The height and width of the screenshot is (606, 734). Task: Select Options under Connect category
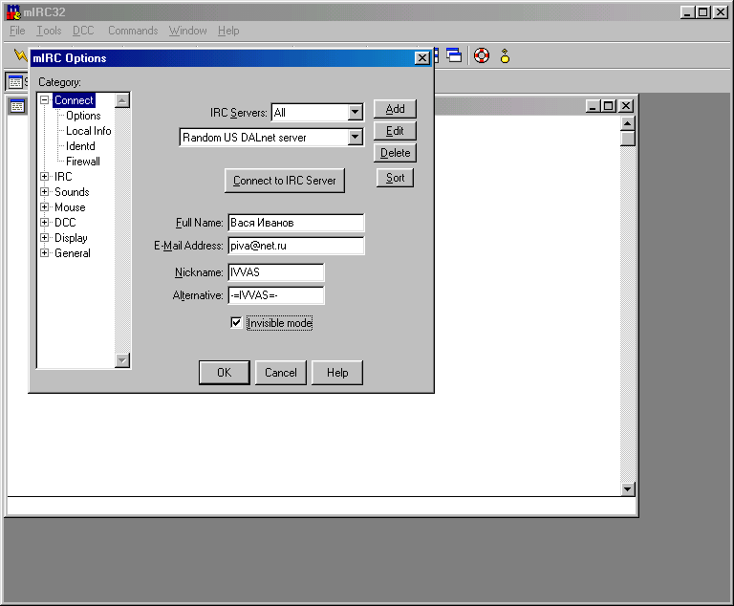pos(83,116)
